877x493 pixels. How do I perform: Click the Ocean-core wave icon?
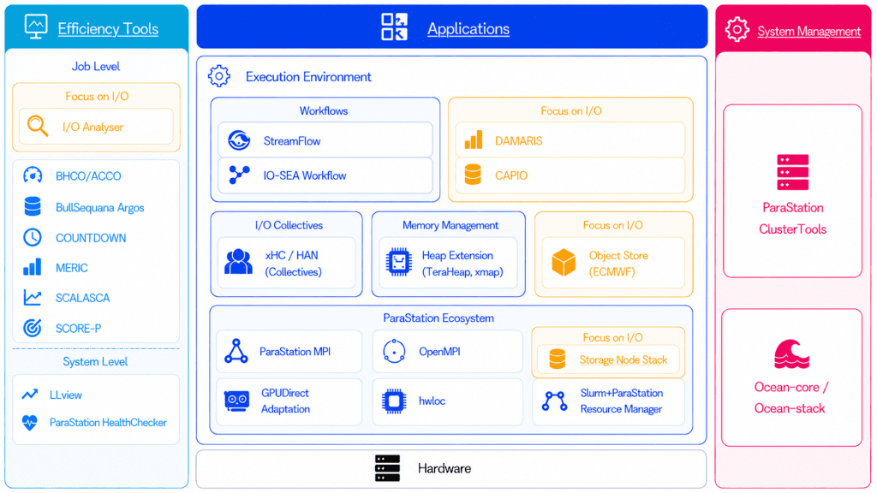tap(791, 353)
